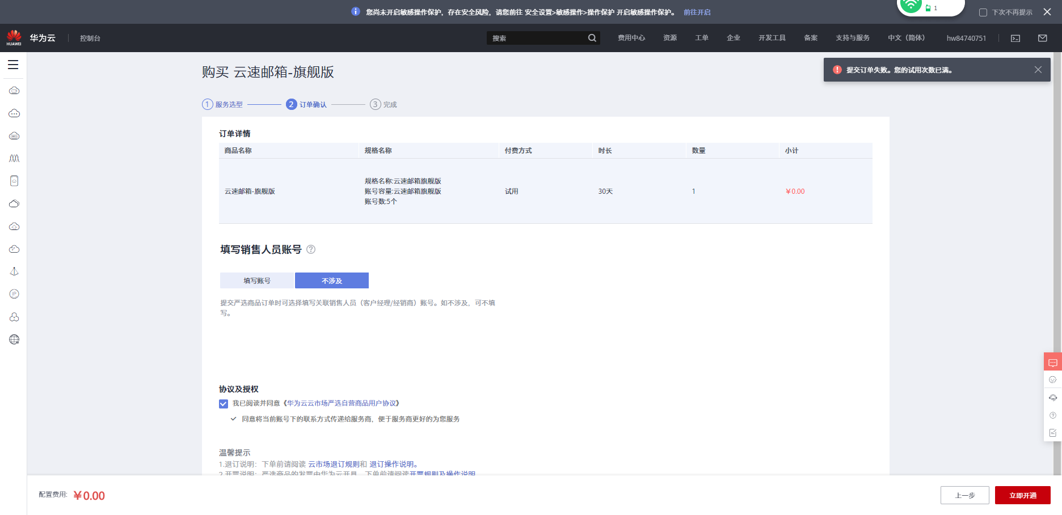Uncheck the user agreement checkbox

[x=224, y=404]
